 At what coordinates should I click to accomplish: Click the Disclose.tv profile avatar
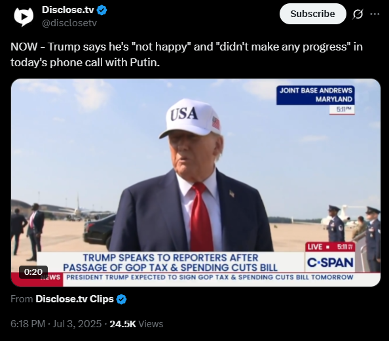pyautogui.click(x=24, y=16)
